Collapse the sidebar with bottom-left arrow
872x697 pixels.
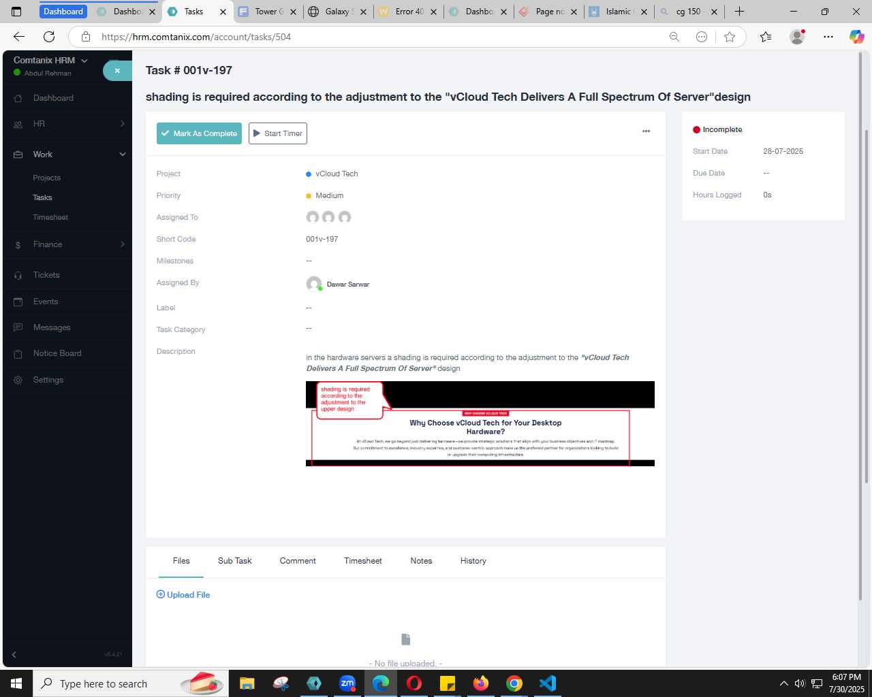click(14, 654)
